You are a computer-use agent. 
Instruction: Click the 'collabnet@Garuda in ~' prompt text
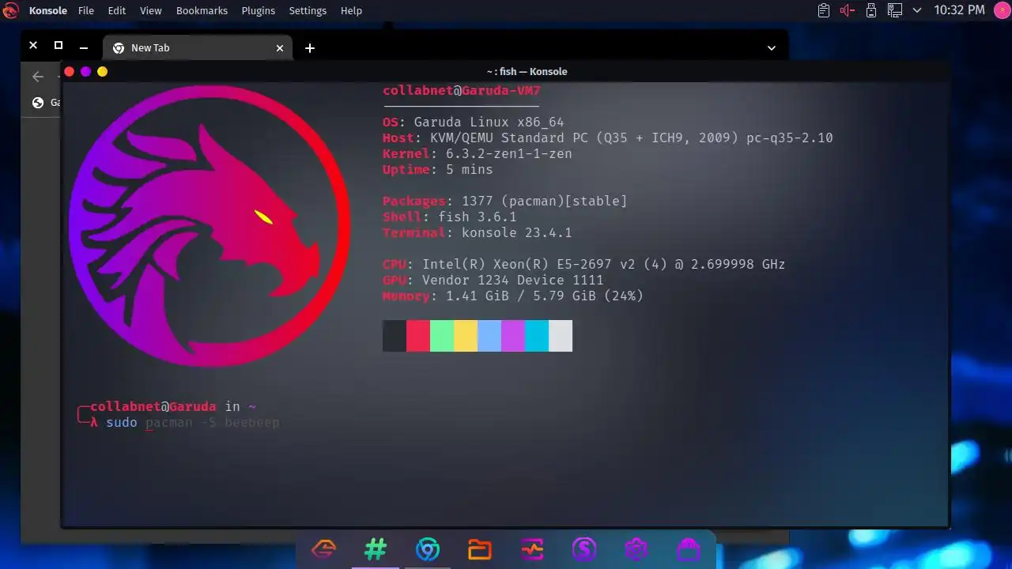(x=173, y=406)
